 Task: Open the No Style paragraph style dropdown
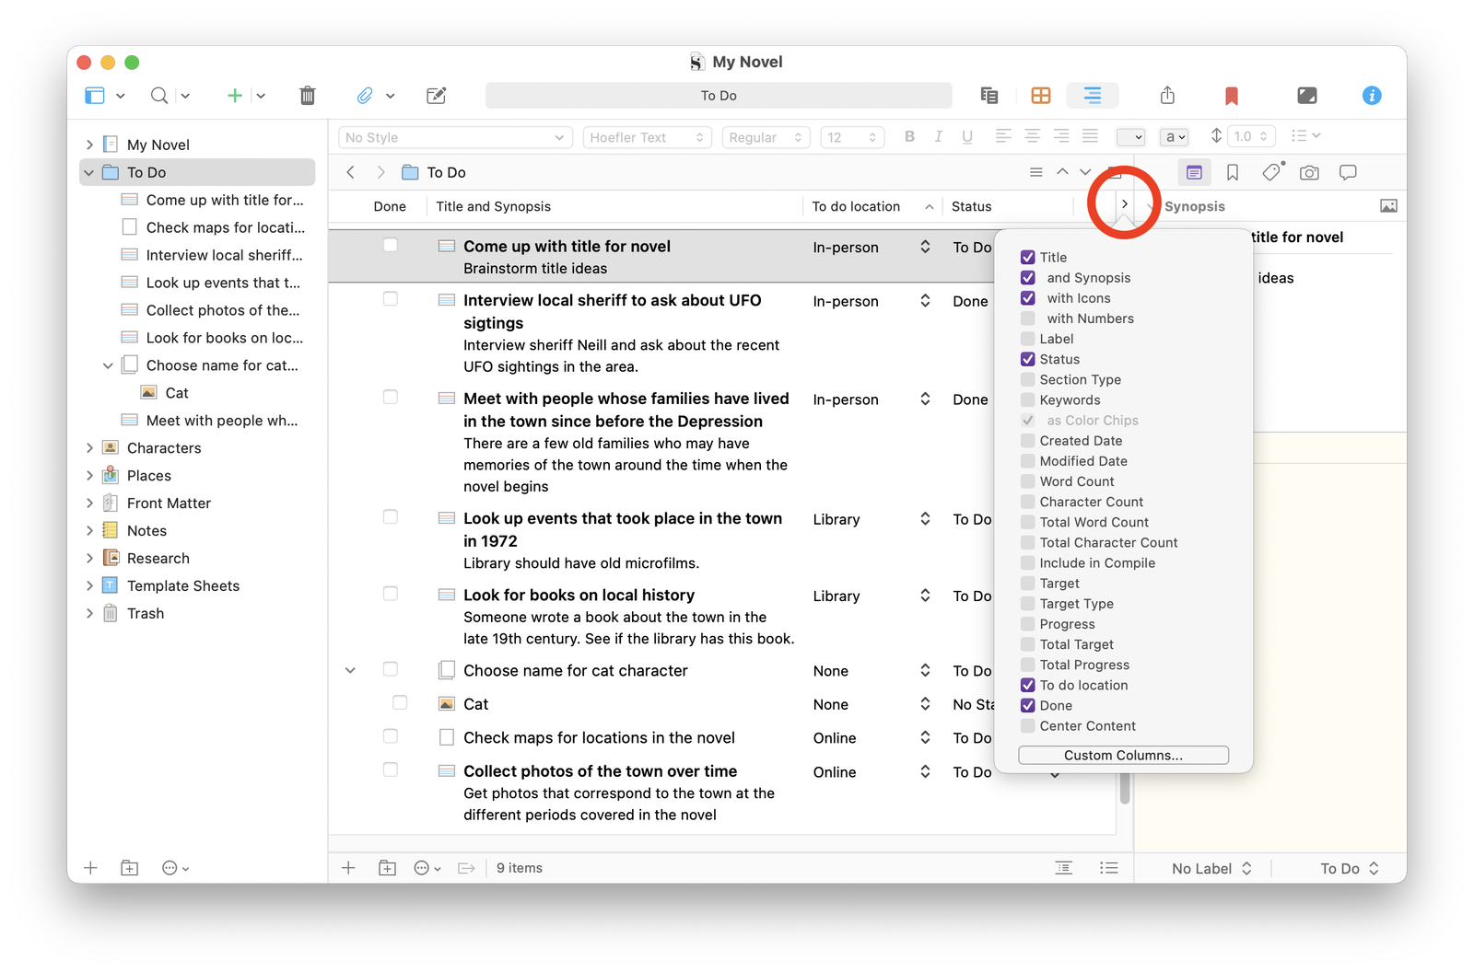454,138
